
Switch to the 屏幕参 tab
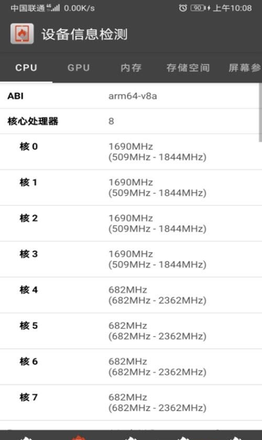coord(244,68)
